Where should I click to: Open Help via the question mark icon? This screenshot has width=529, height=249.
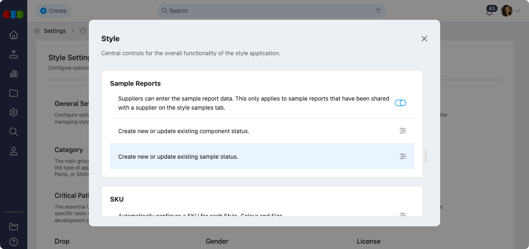13,242
